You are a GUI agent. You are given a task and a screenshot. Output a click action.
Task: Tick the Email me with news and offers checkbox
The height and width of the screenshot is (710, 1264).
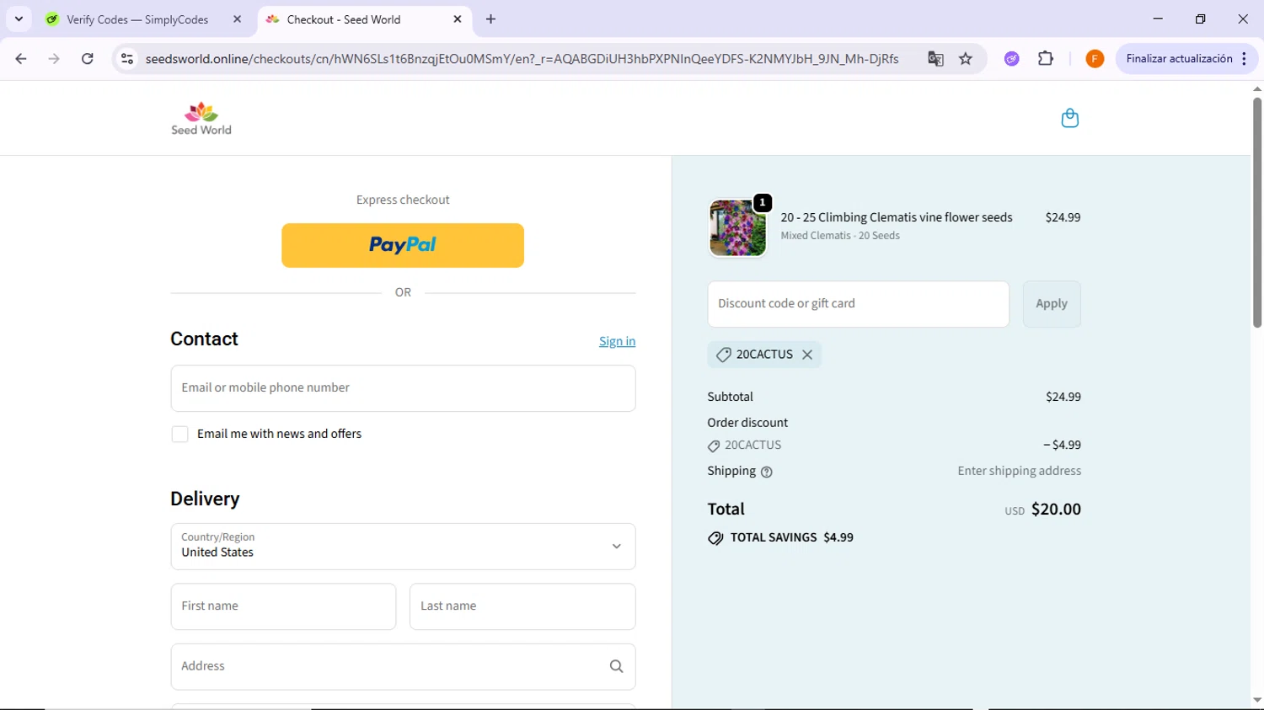point(179,435)
